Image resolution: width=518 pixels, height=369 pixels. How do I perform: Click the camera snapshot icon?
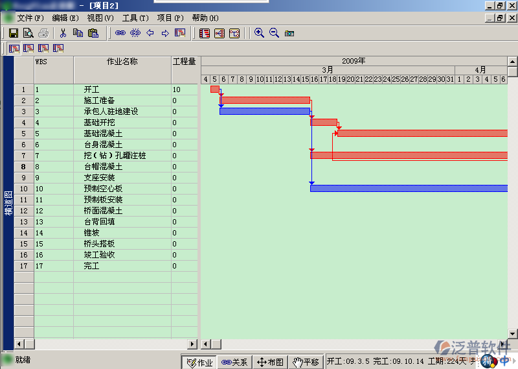pyautogui.click(x=289, y=34)
